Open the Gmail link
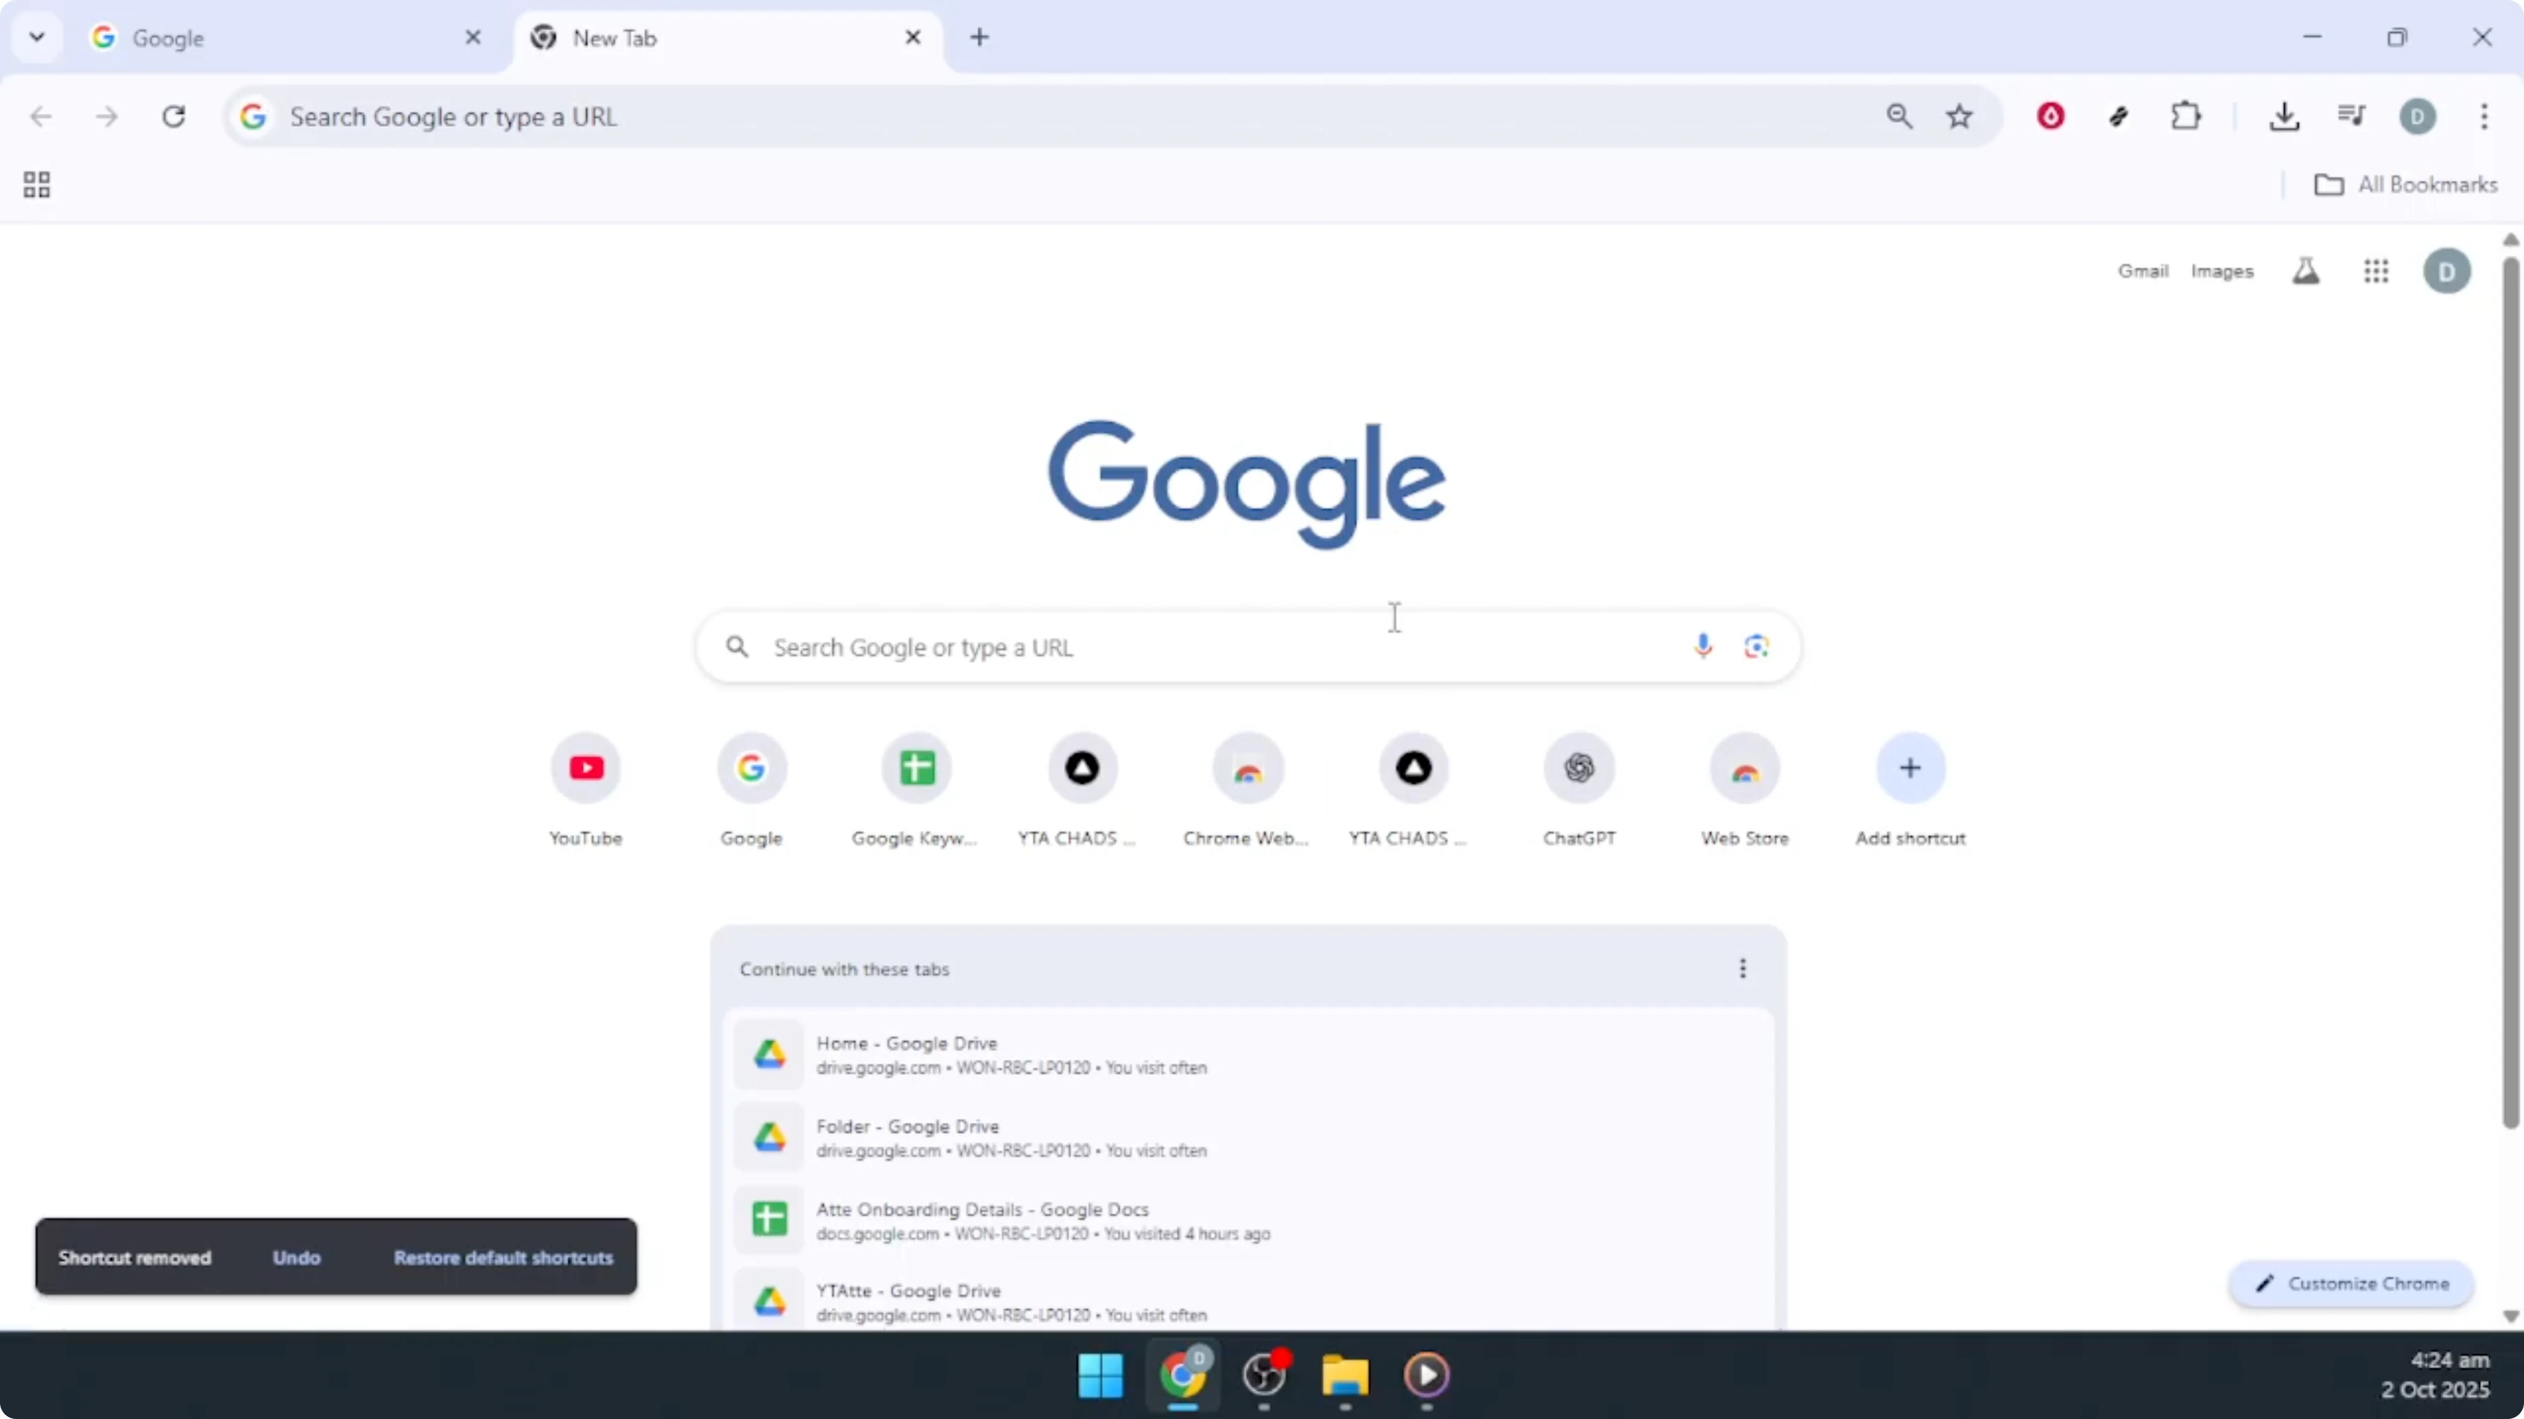Image resolution: width=2524 pixels, height=1419 pixels. pos(2143,270)
